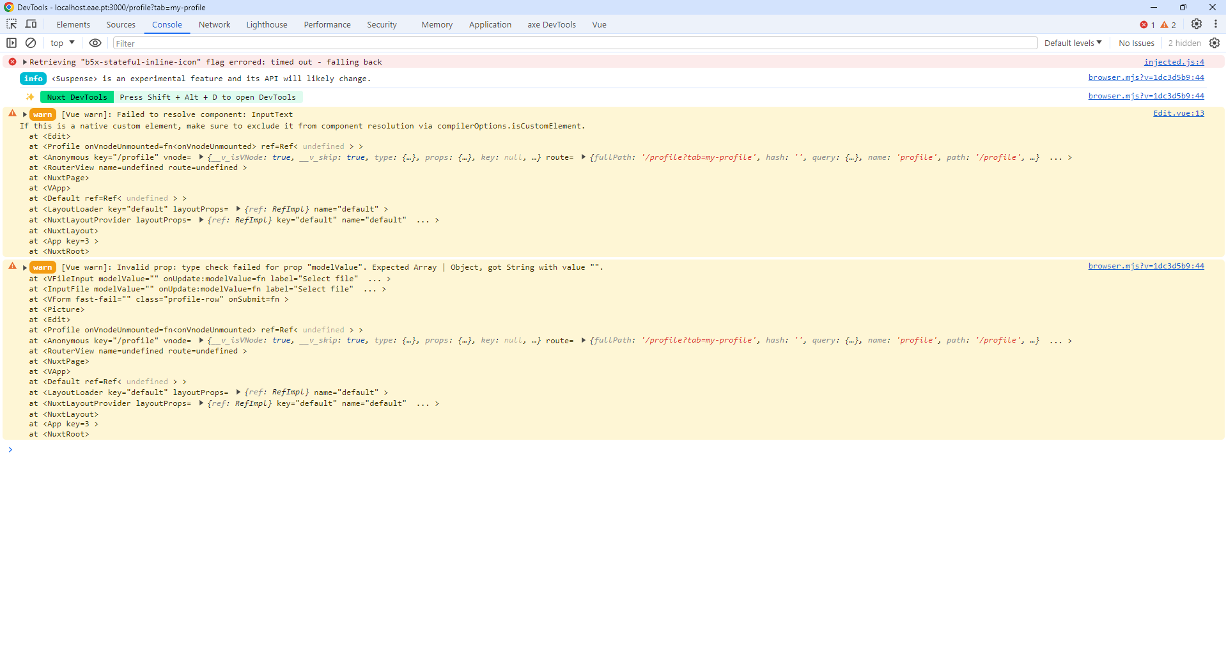Expand the b5x-stateful-inline-icon error message
The height and width of the screenshot is (659, 1226).
tap(25, 62)
